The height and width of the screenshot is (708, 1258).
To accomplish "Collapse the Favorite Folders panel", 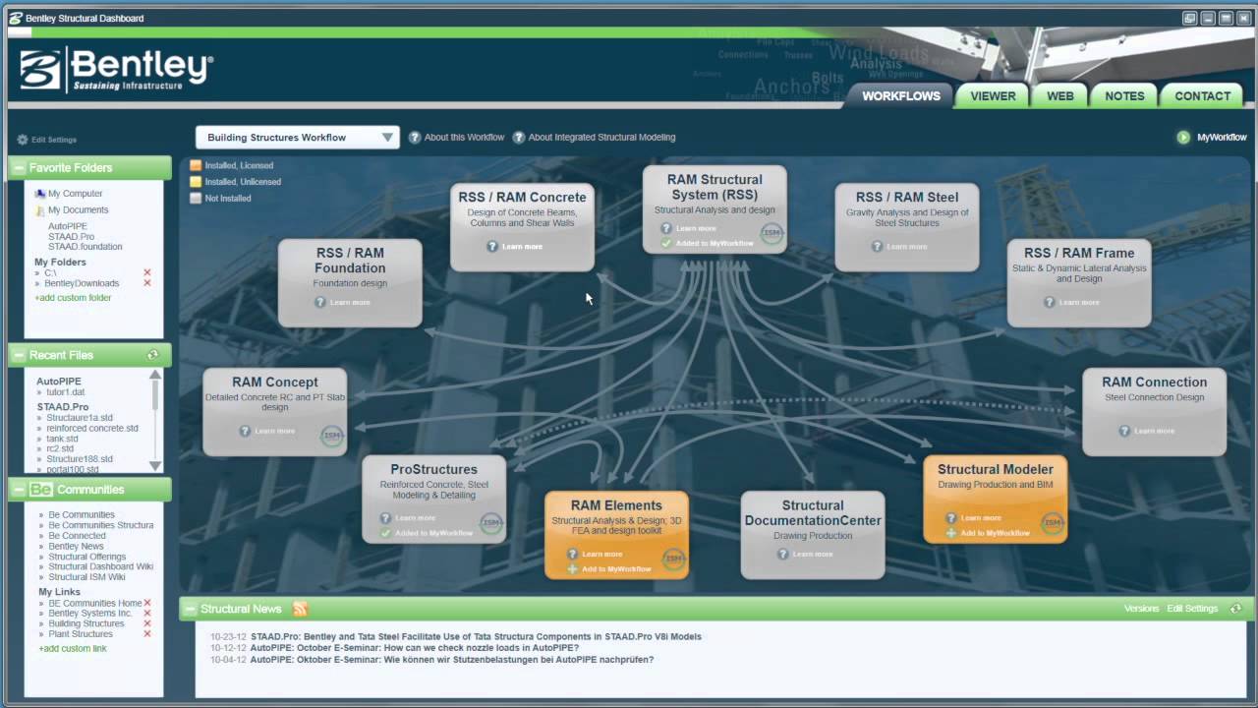I will tap(19, 168).
